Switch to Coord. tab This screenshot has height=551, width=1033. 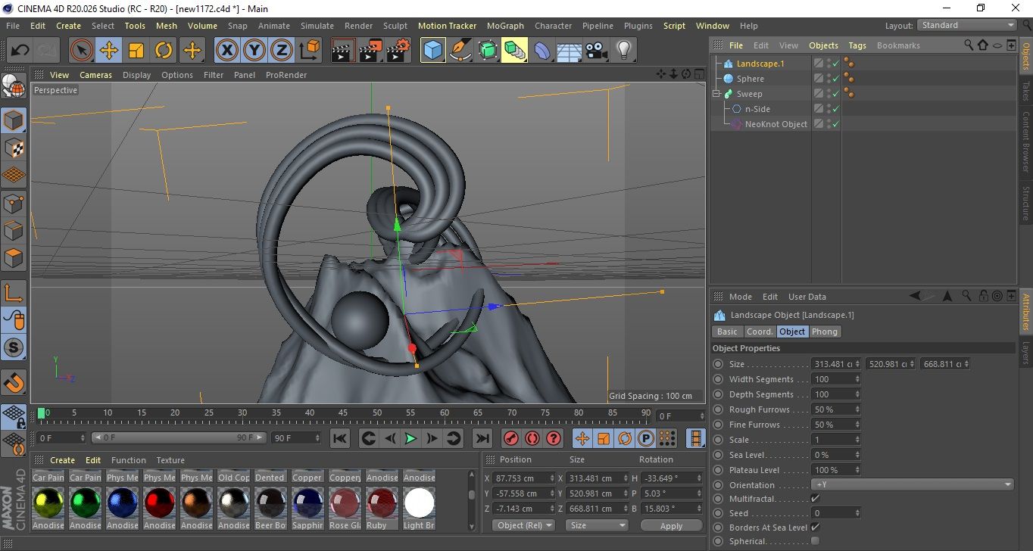[760, 332]
